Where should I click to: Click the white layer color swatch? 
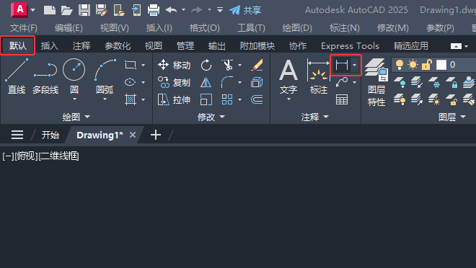pos(441,65)
